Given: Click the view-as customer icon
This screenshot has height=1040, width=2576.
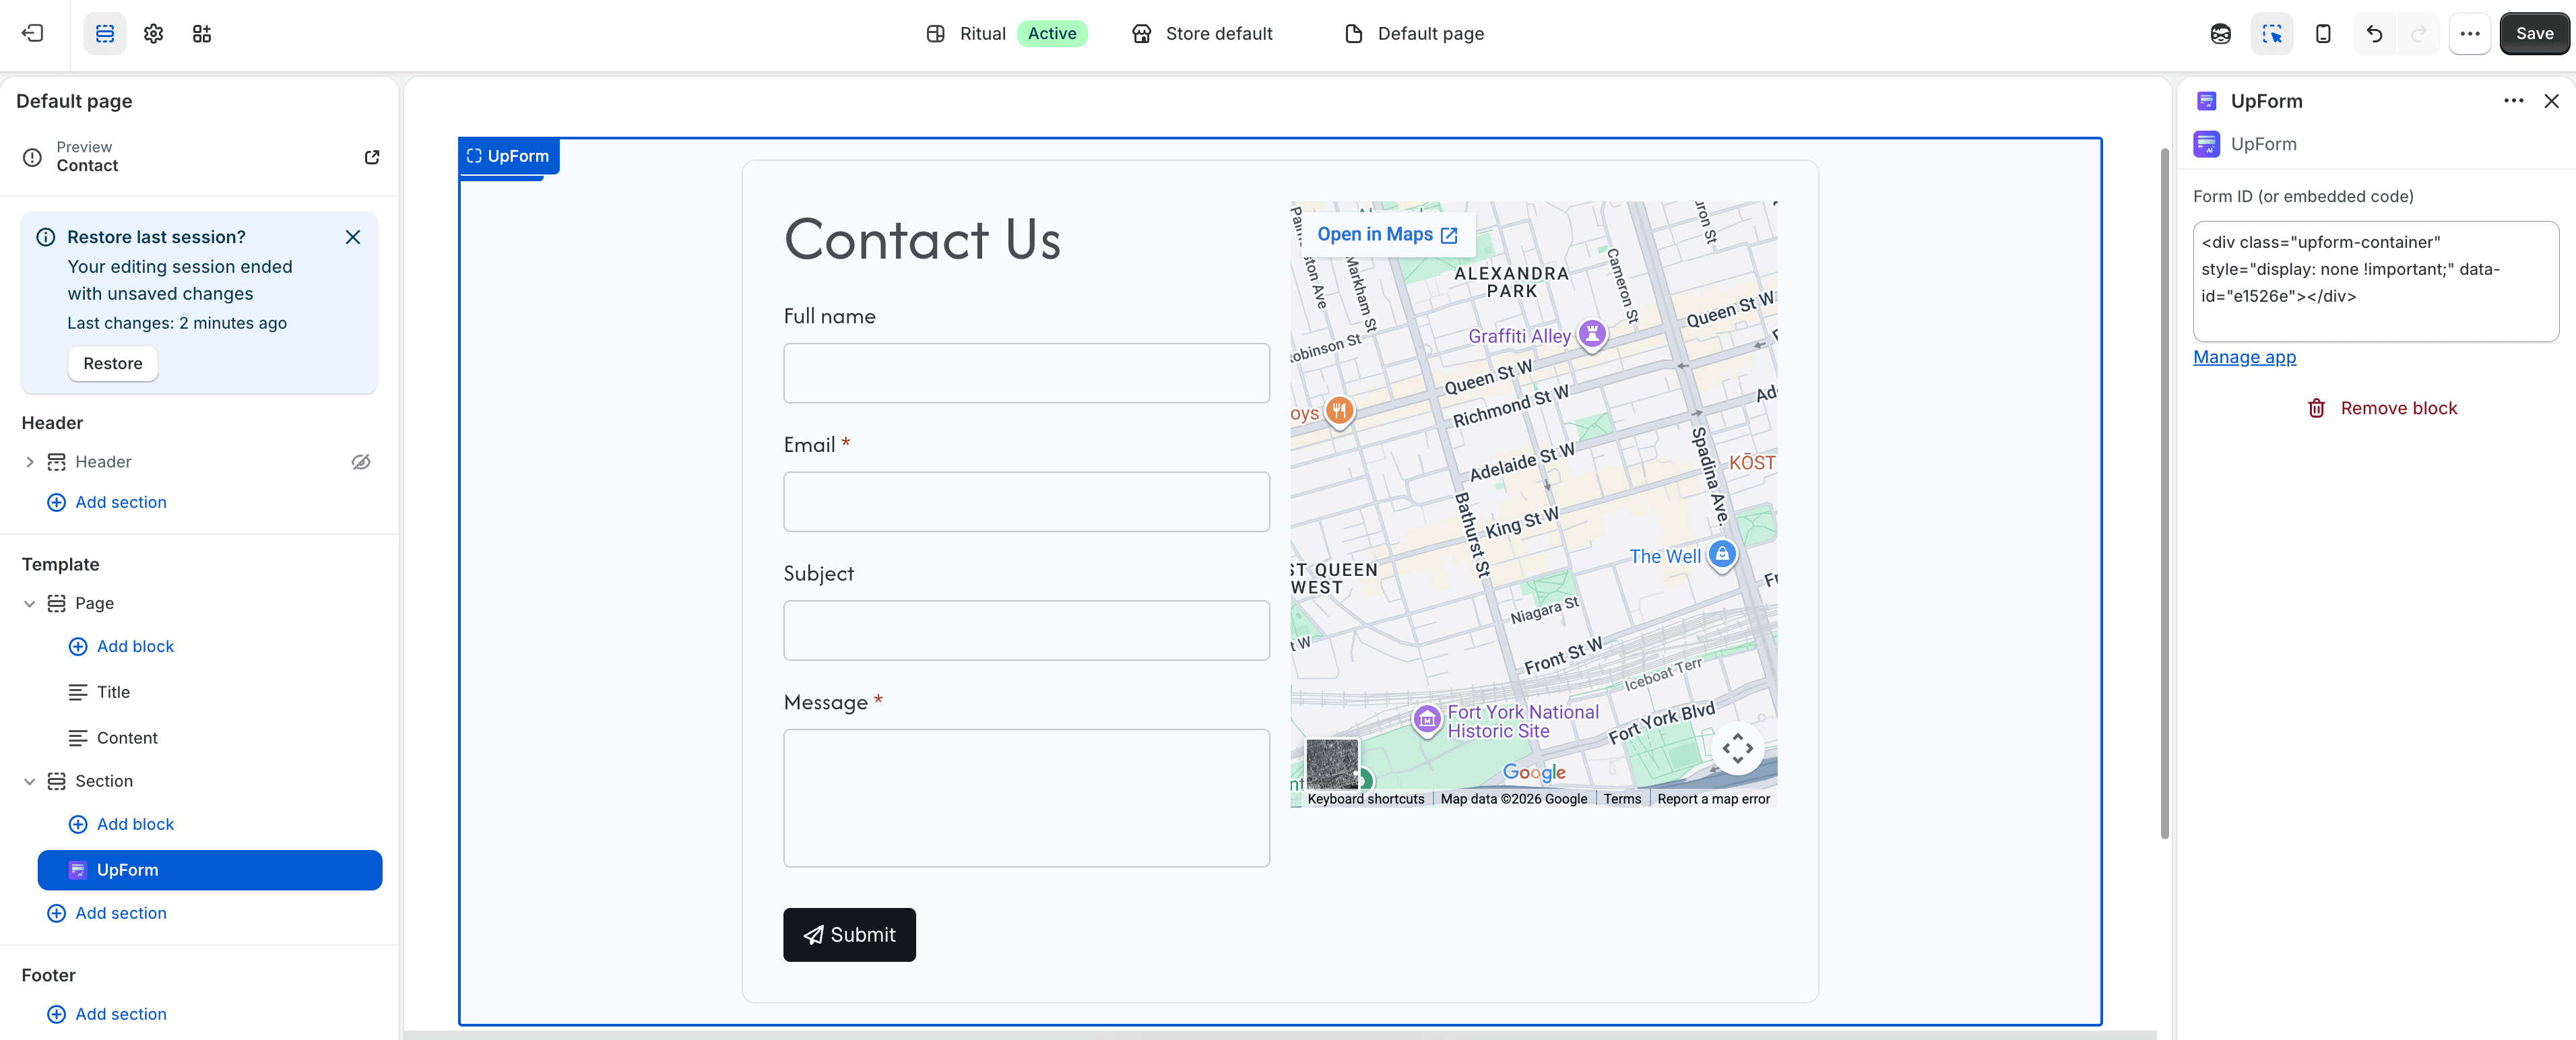Looking at the screenshot, I should (x=2220, y=33).
